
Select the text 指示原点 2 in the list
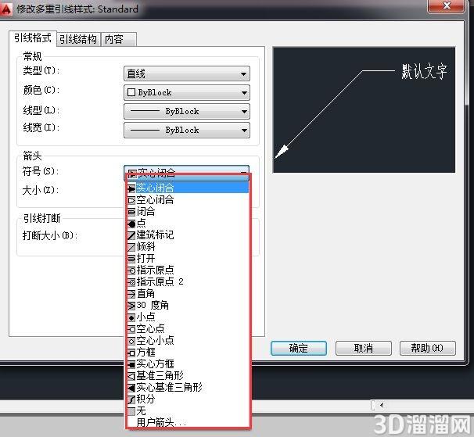click(160, 282)
